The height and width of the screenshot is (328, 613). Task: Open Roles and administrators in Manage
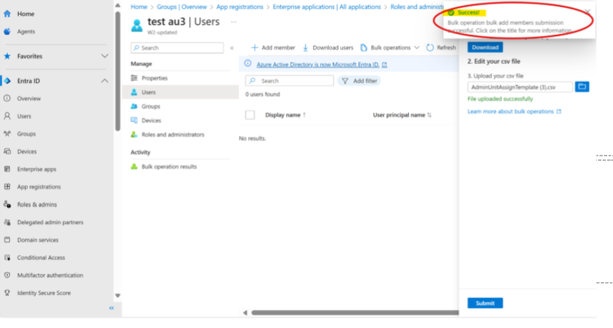point(173,134)
